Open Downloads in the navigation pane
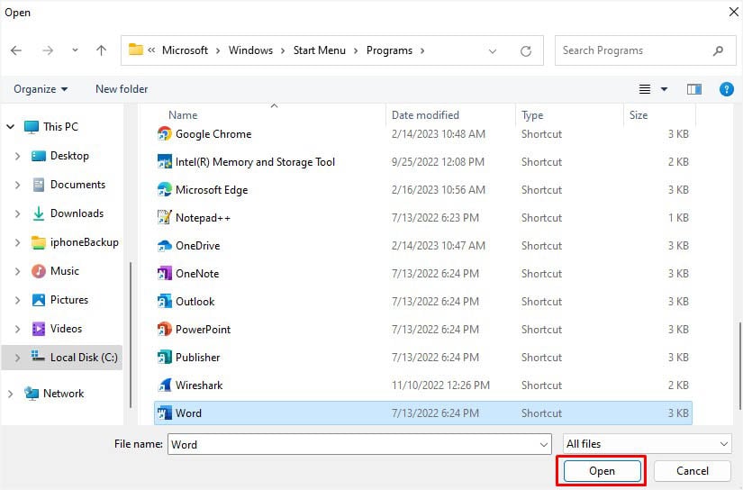The width and height of the screenshot is (743, 490). point(77,213)
